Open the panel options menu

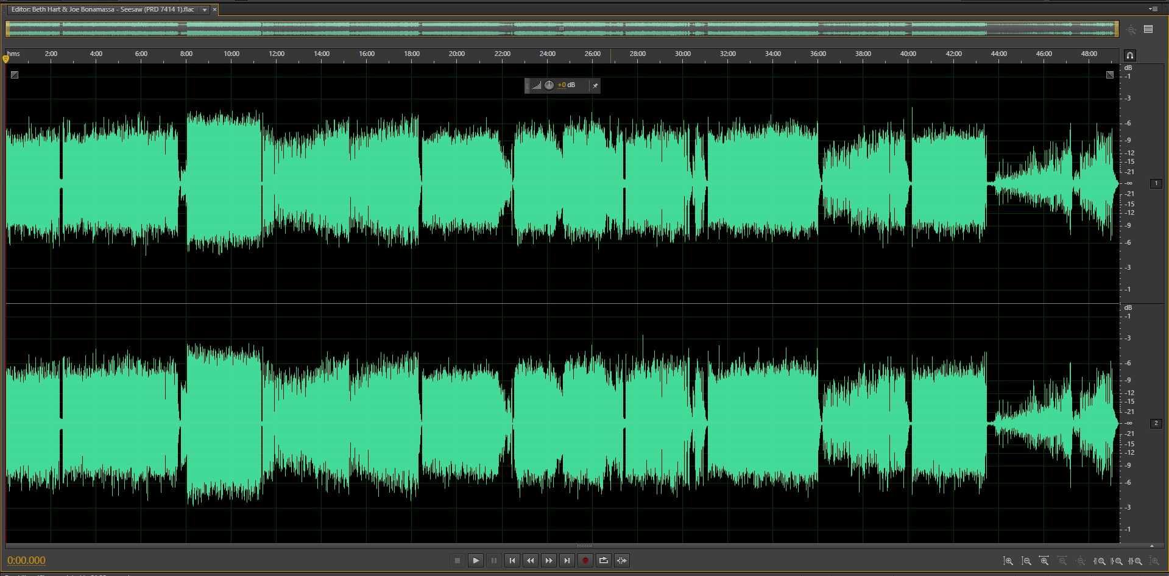point(1153,9)
